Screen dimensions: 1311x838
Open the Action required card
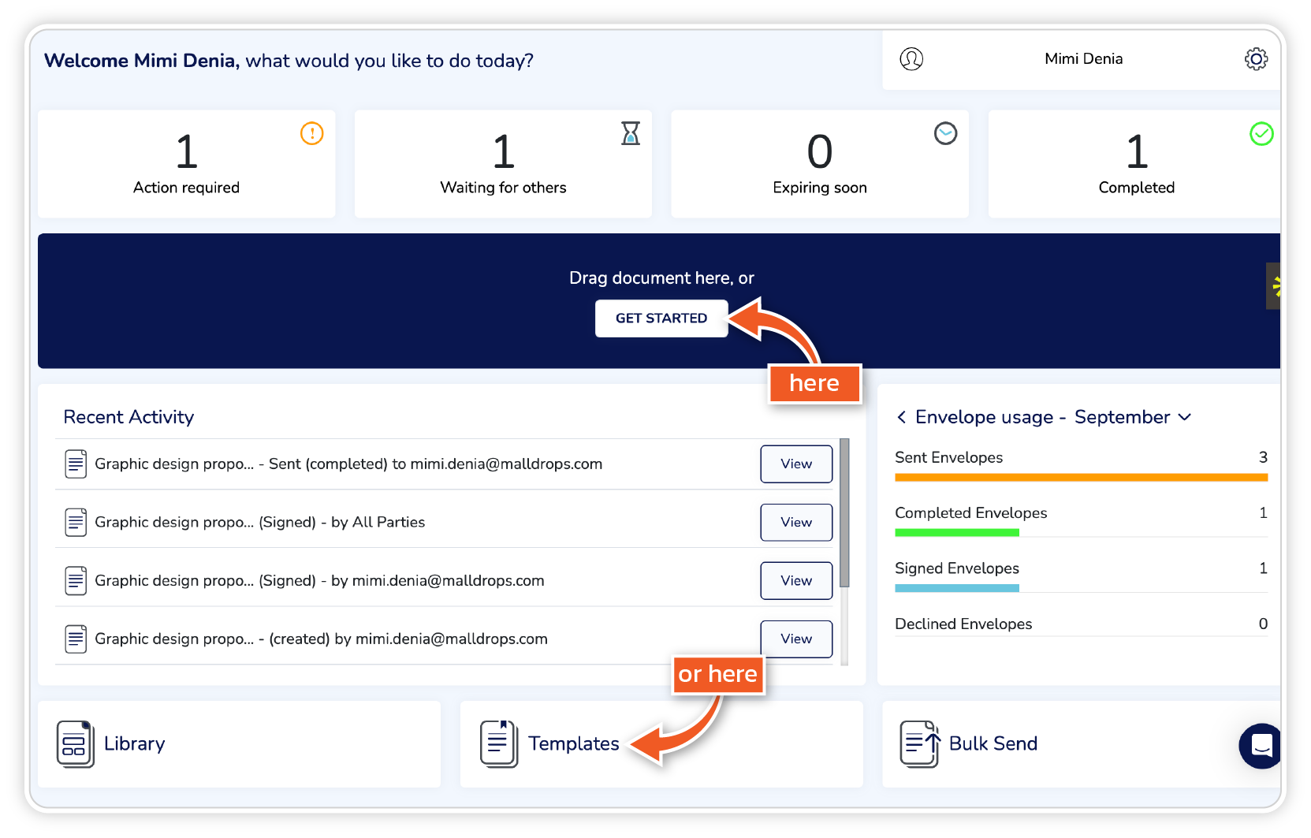pyautogui.click(x=187, y=164)
